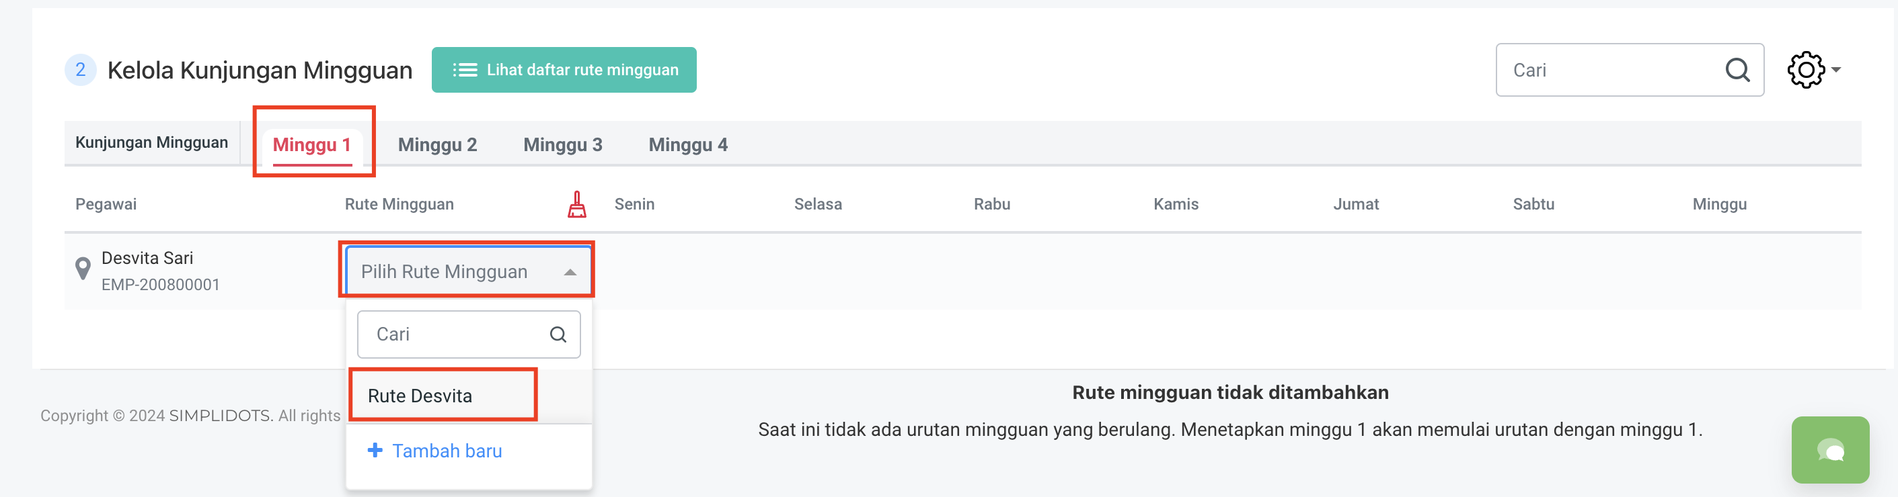Click the step number 2 badge
The height and width of the screenshot is (497, 1898).
(80, 70)
